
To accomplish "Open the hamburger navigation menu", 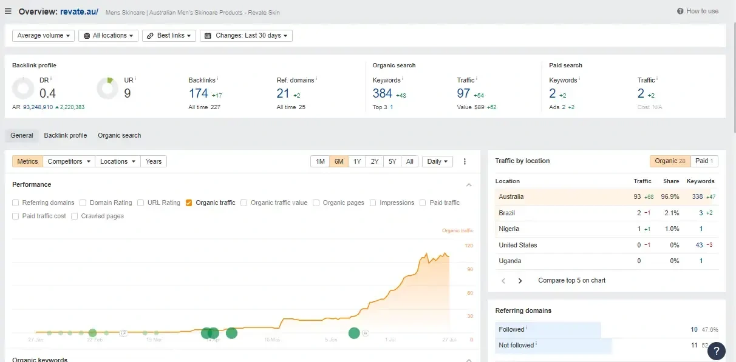I will [x=8, y=12].
